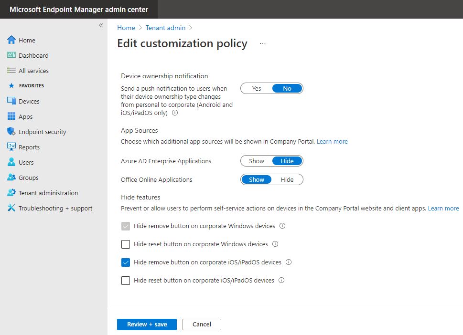Click info icon for device ownership notification
463x335 pixels.
[175, 113]
